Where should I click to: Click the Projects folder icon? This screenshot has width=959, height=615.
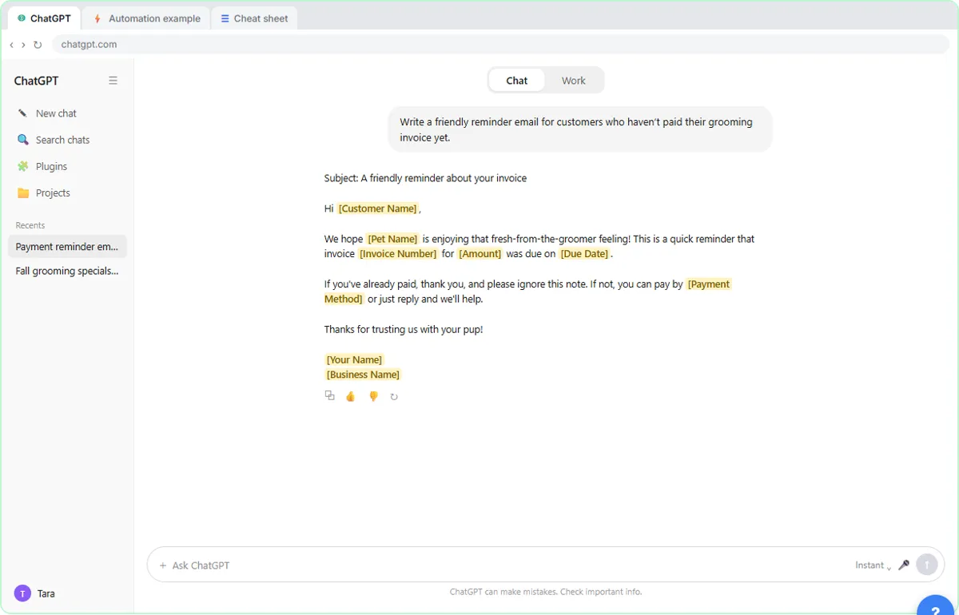pos(23,193)
